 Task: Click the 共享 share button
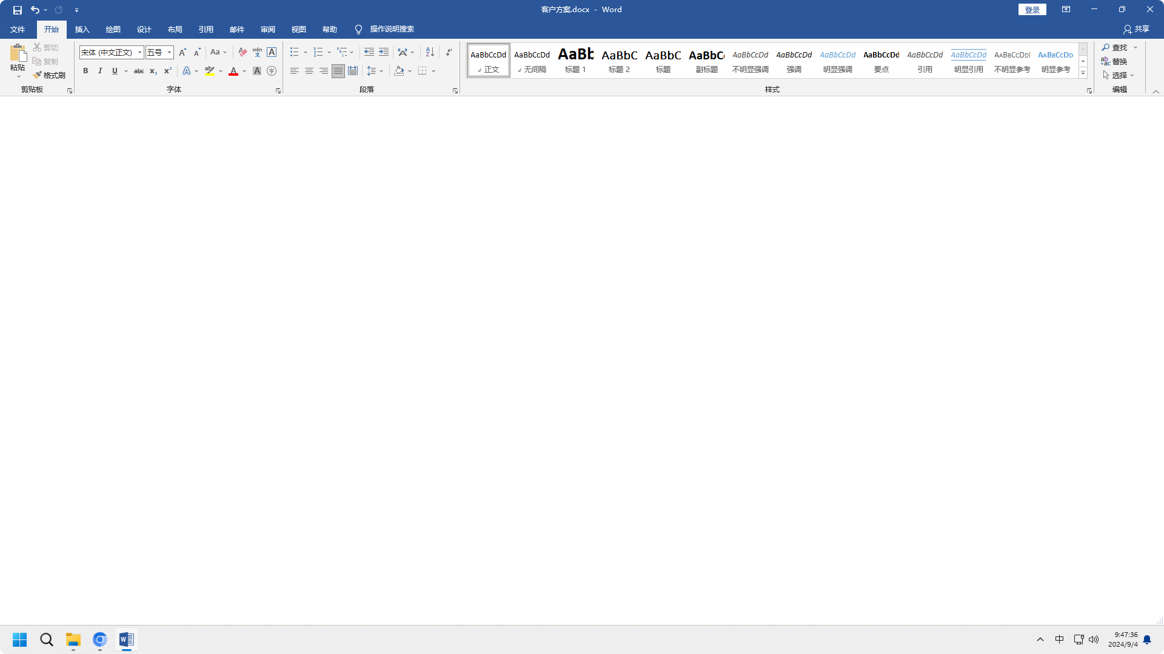1137,29
